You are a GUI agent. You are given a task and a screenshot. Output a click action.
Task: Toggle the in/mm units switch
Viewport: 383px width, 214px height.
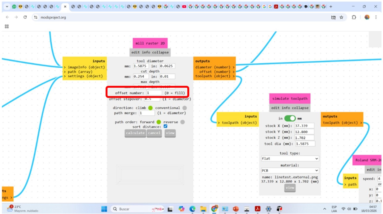pos(290,118)
